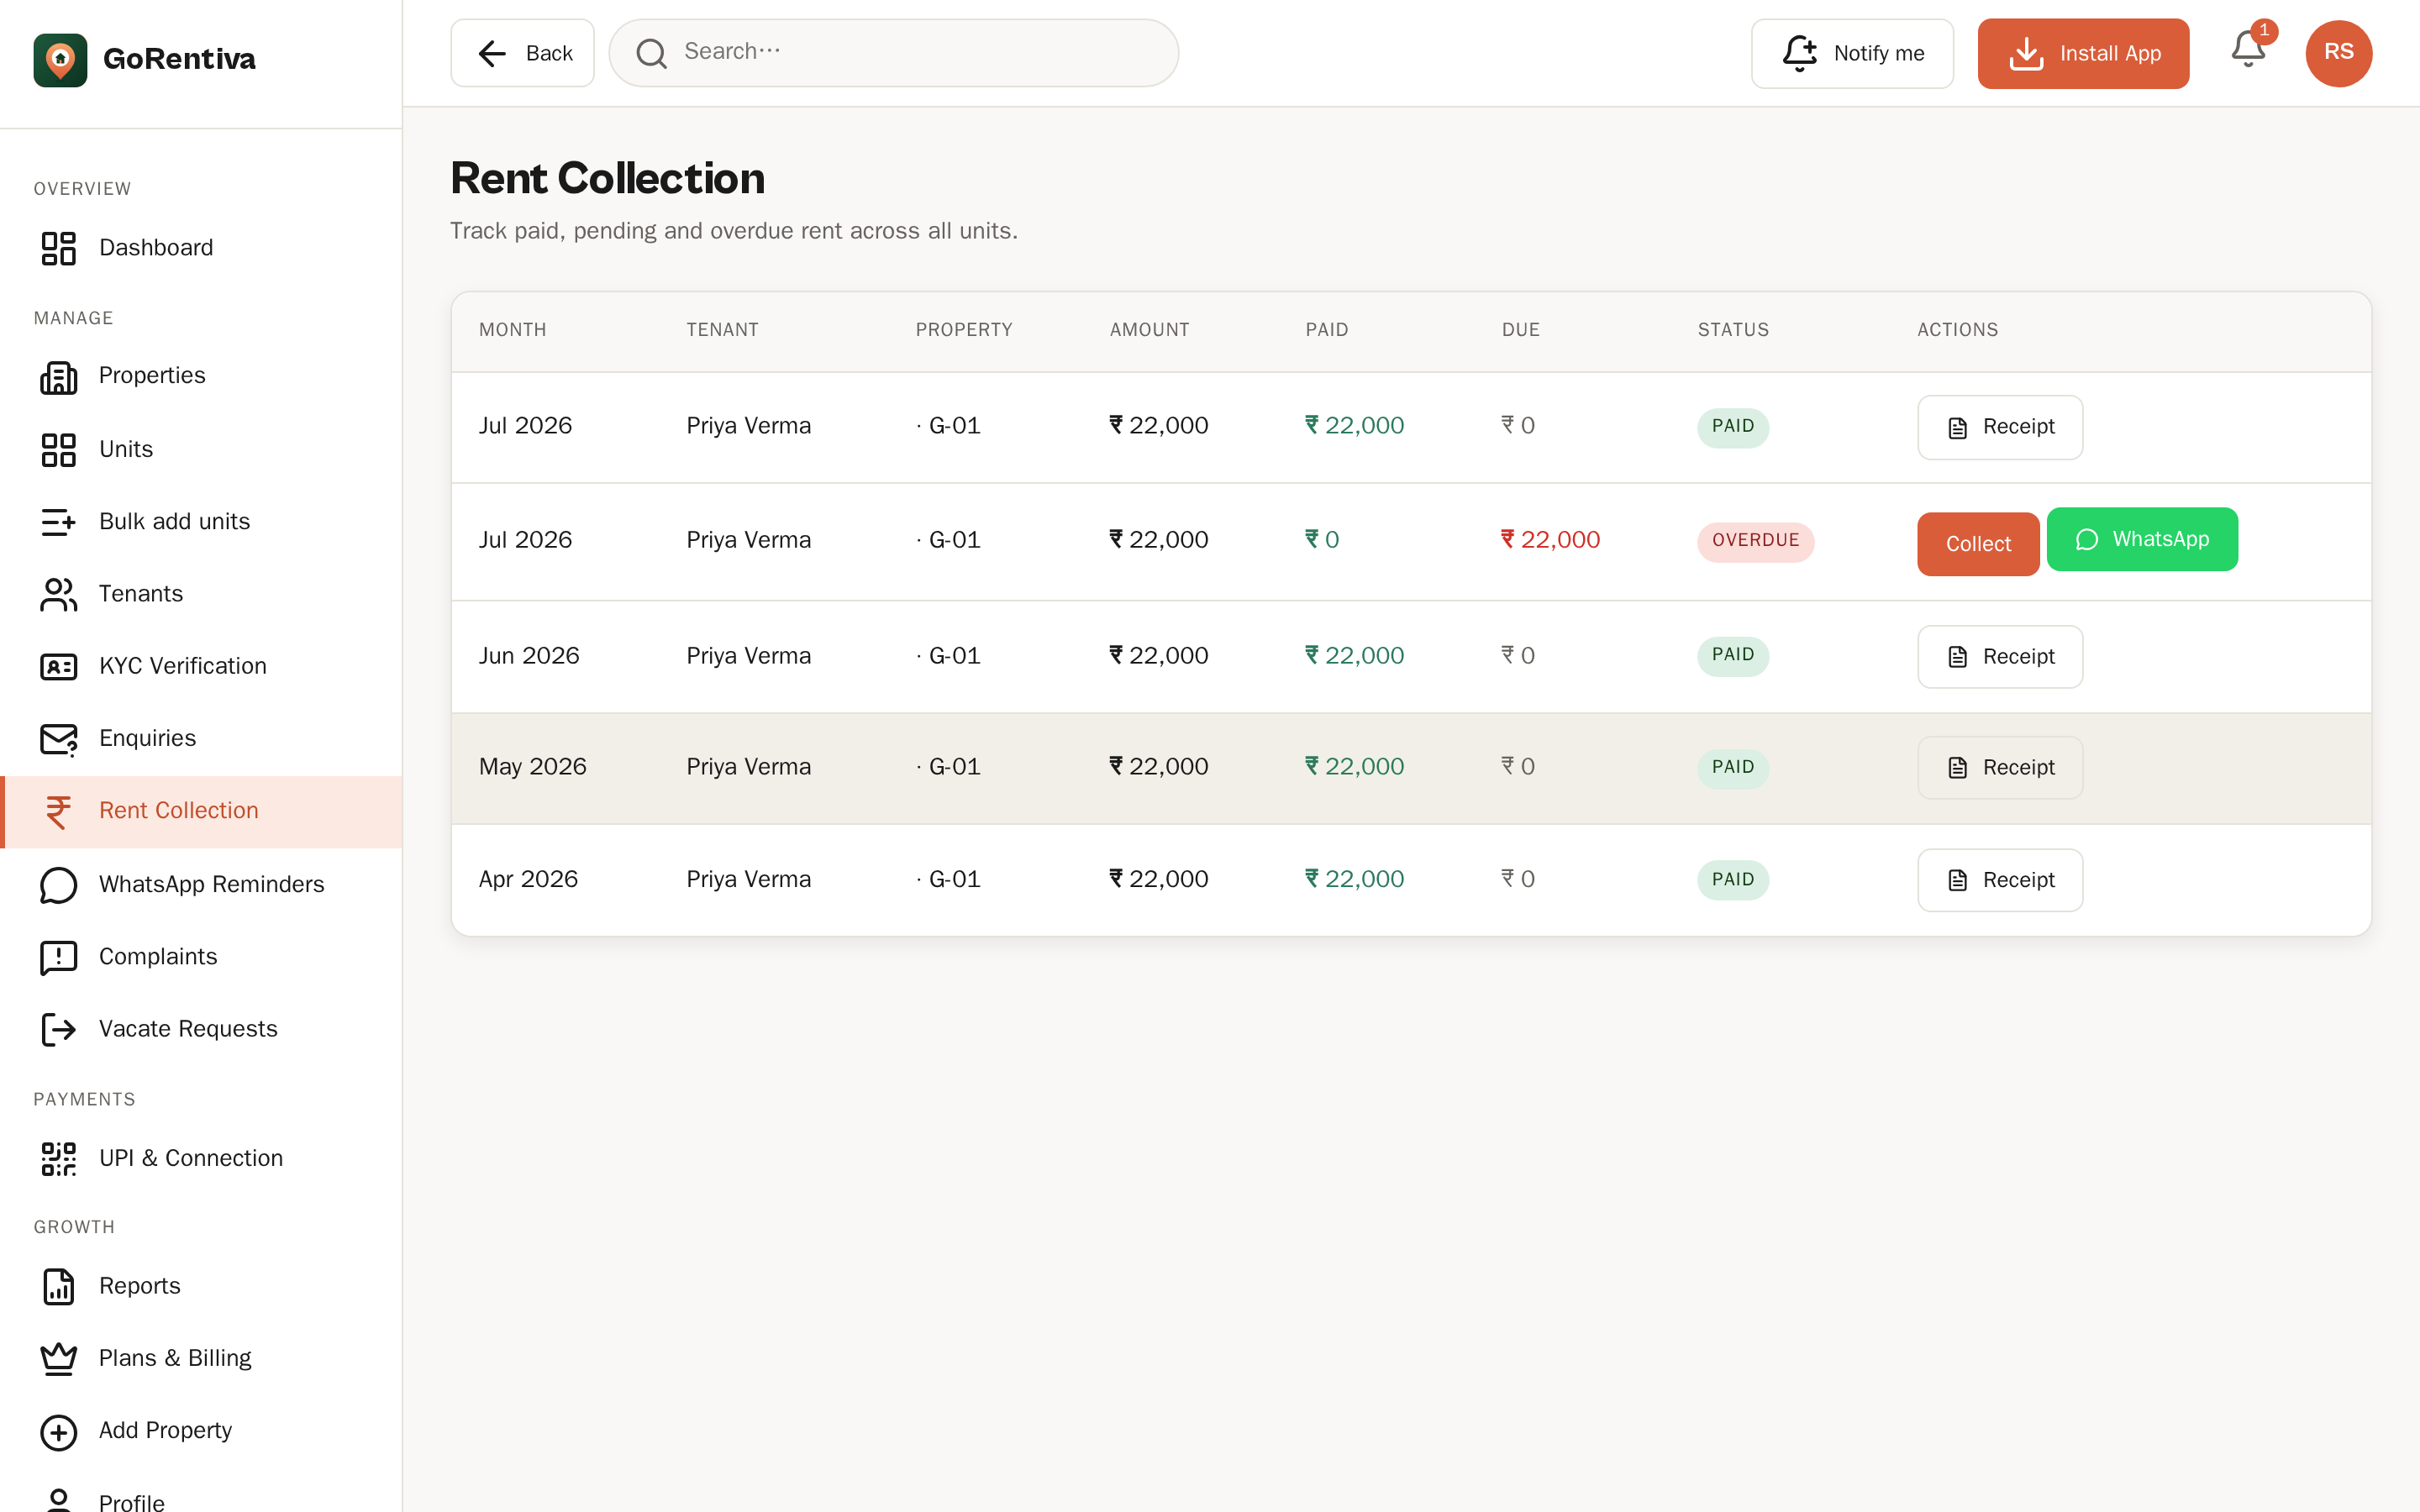This screenshot has height=1512, width=2420.
Task: Click the Jun 2026 month cell
Action: [529, 656]
